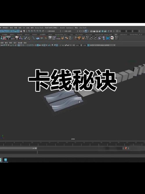The width and height of the screenshot is (145, 194).
Task: Open the symmetry 对称 dropdown
Action: pos(68,31)
